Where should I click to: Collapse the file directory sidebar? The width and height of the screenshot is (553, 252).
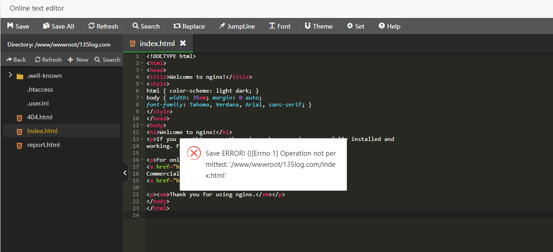click(x=125, y=173)
